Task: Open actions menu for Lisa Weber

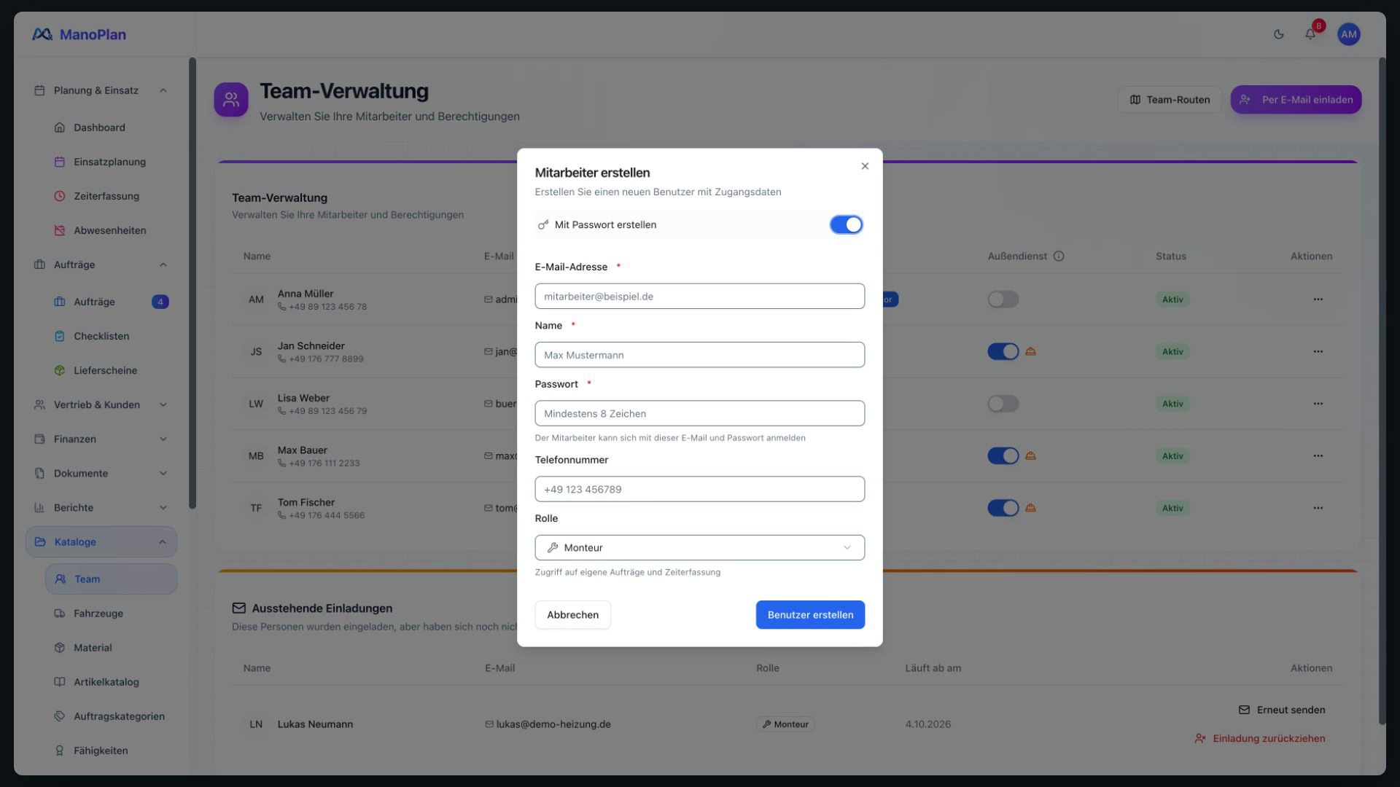Action: [x=1318, y=404]
